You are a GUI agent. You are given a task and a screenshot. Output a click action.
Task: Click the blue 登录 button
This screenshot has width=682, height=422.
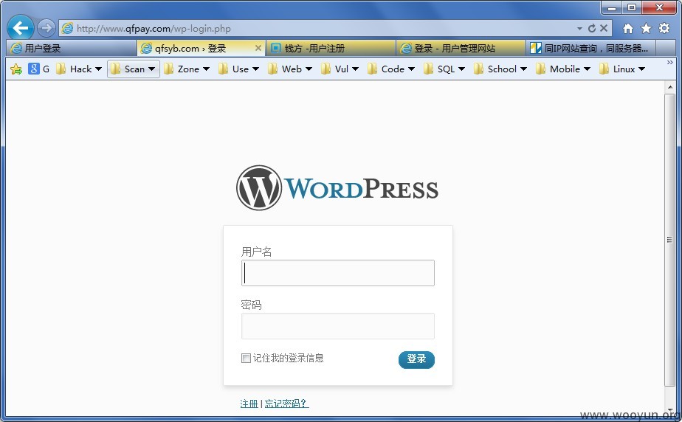tap(416, 359)
